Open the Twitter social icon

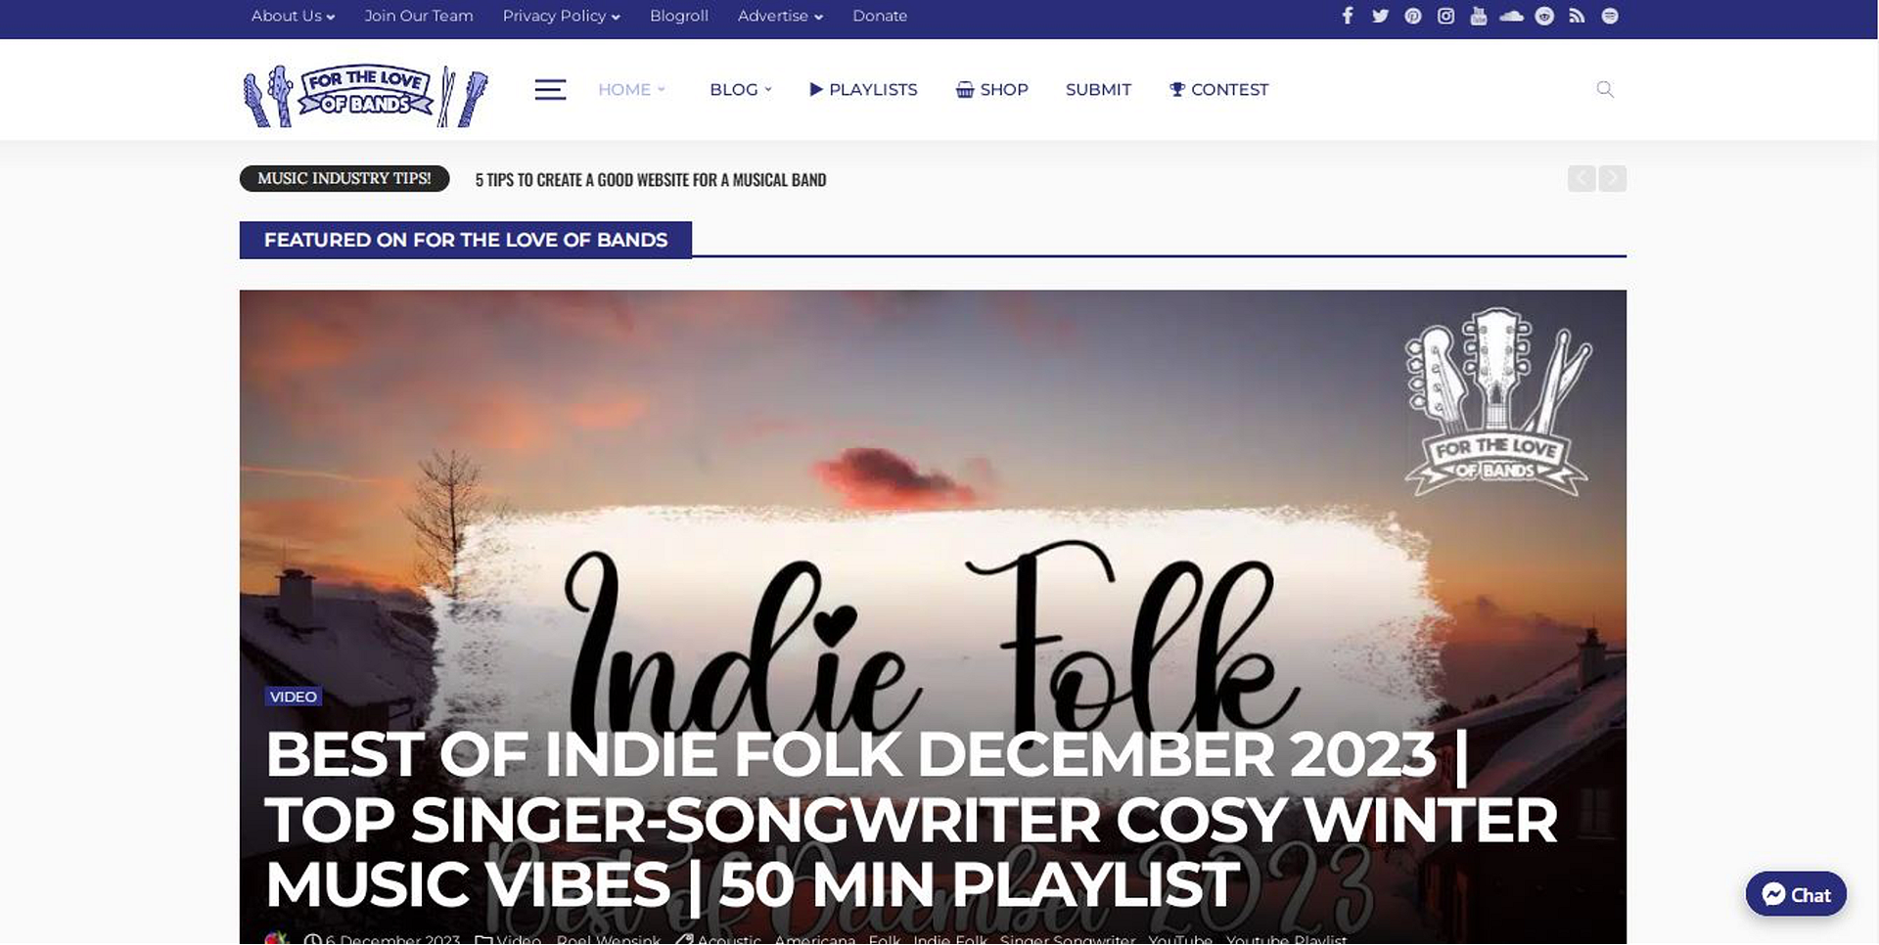(x=1380, y=16)
